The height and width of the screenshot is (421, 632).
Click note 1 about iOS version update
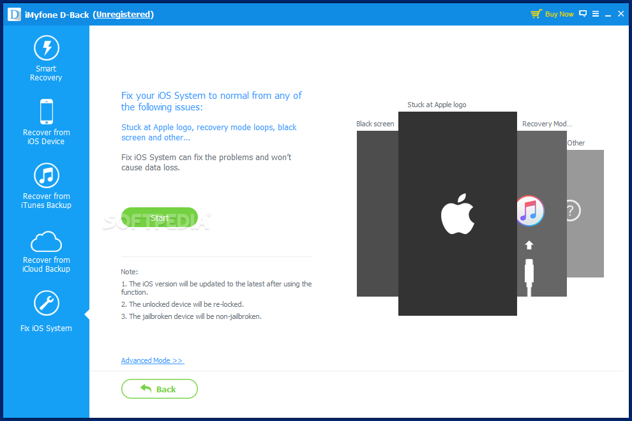(216, 288)
